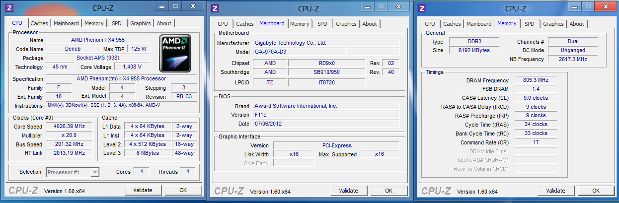
Task: Select SPD tab in the left CPU window
Action: click(117, 23)
